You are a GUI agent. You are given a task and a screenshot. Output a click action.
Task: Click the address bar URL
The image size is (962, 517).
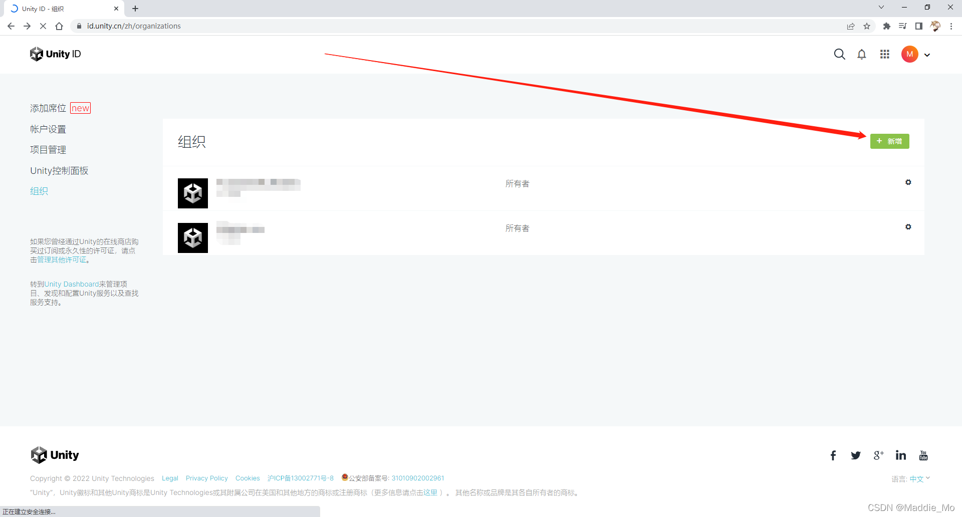click(134, 26)
